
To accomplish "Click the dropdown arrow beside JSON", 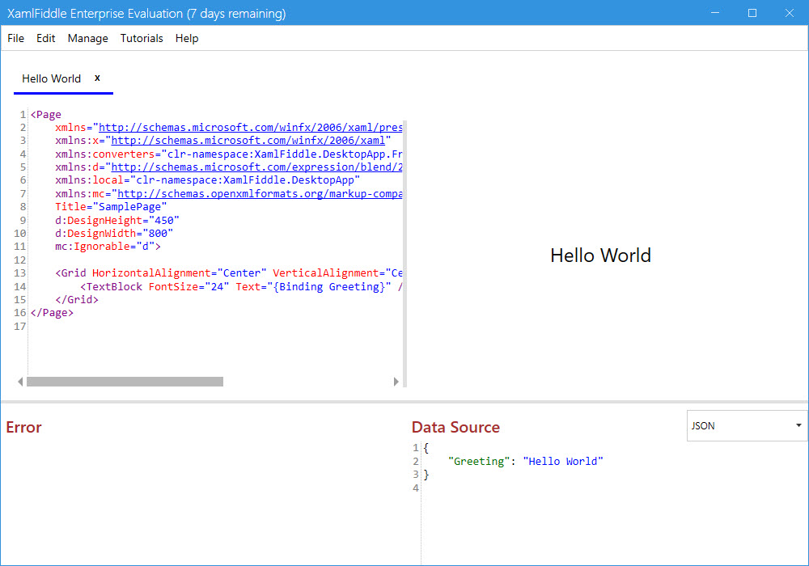I will [x=796, y=425].
